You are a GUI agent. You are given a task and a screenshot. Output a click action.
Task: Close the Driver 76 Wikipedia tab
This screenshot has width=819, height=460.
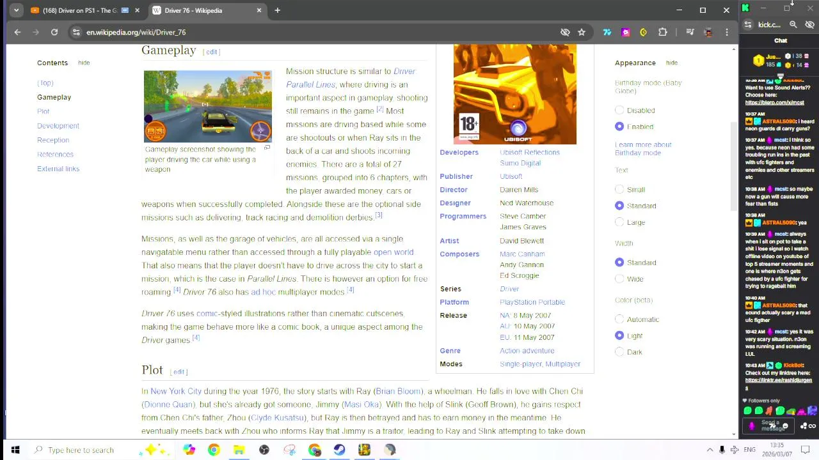point(259,10)
